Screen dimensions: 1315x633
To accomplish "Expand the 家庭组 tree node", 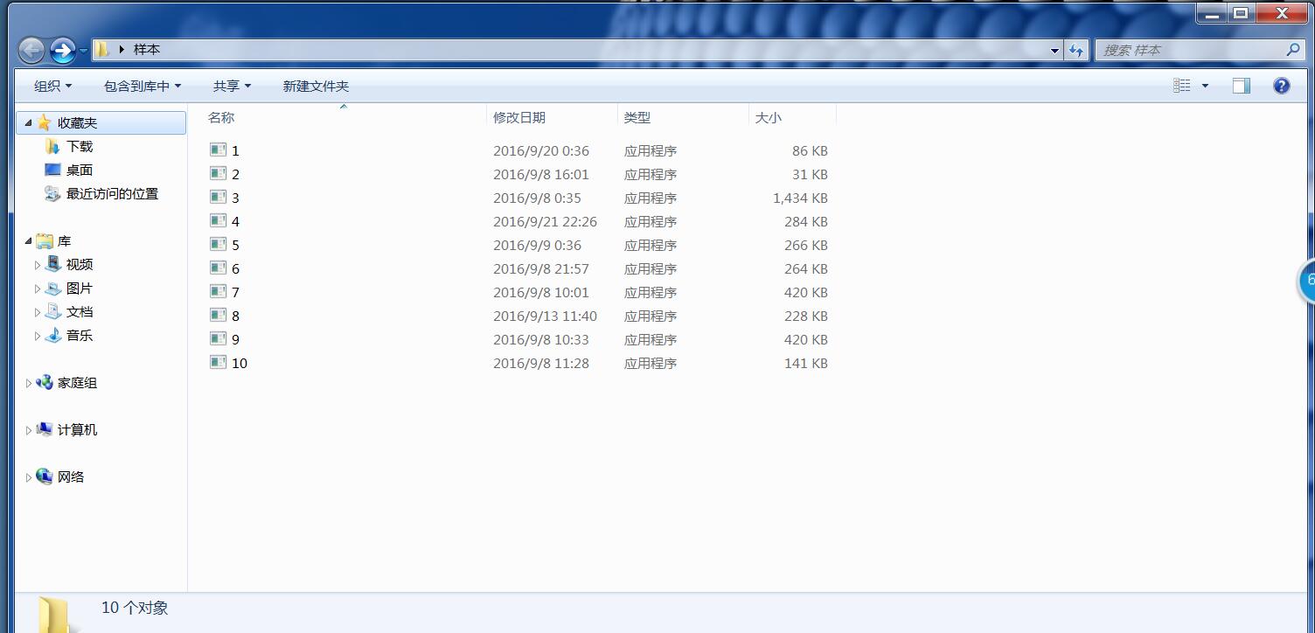I will coord(28,383).
